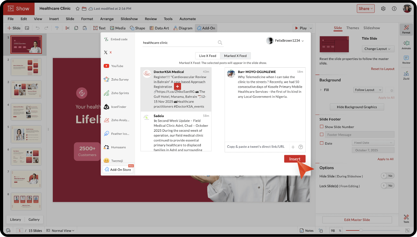Open the Animate panel icon
417x237 pixels.
coord(406,45)
